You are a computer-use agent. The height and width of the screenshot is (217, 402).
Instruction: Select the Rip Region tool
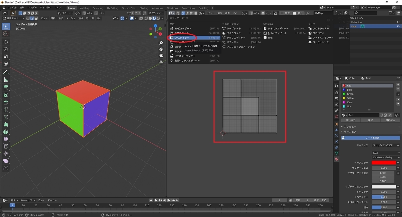coord(6,168)
